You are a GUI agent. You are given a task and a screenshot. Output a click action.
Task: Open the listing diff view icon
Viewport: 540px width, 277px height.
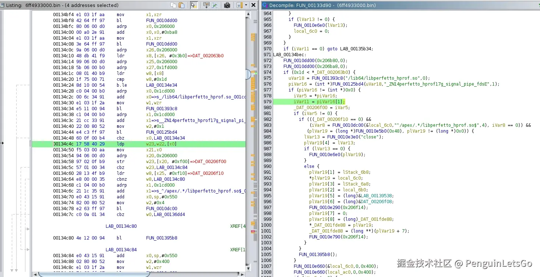[x=215, y=5]
